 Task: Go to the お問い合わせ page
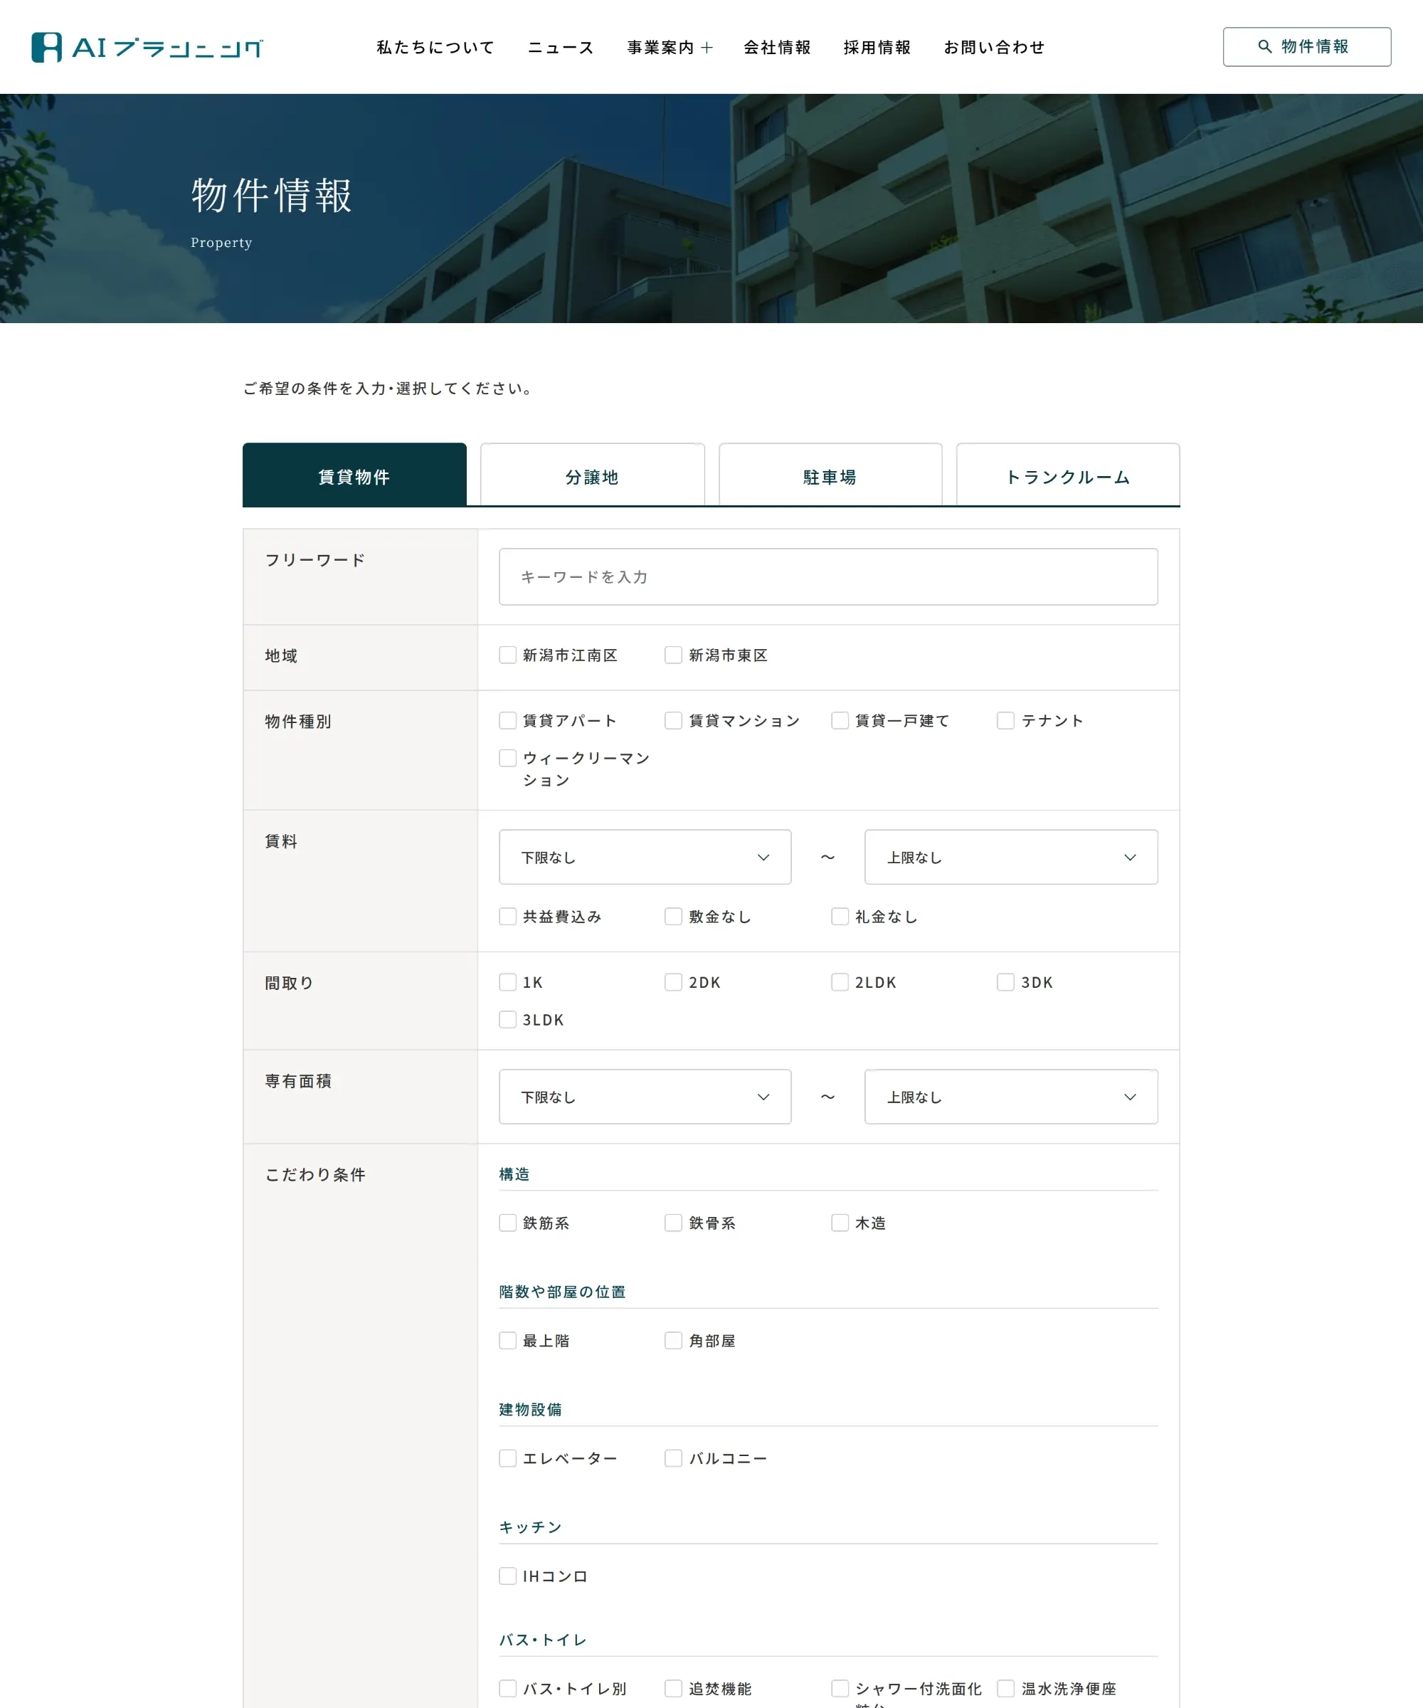tap(995, 47)
